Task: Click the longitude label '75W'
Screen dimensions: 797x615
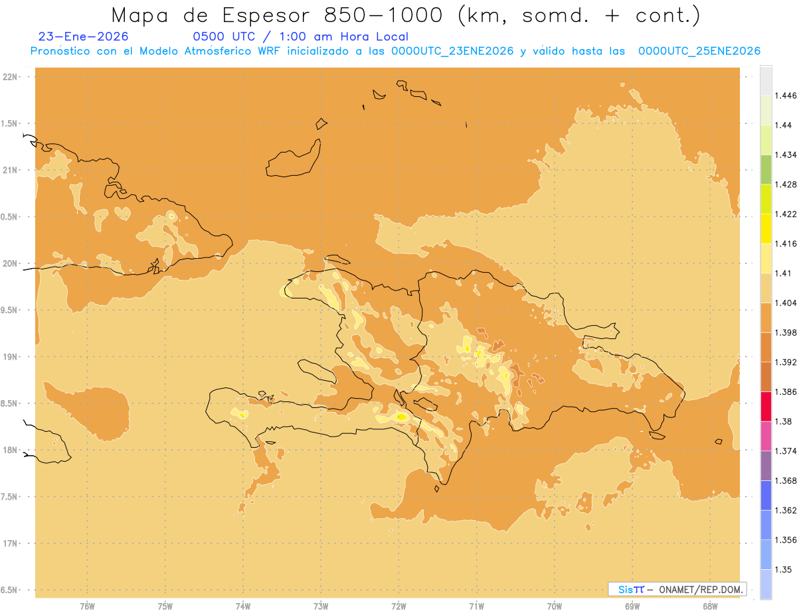Action: click(x=165, y=606)
